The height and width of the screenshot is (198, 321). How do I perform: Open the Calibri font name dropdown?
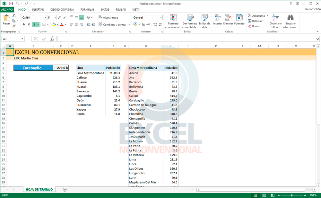[45, 18]
